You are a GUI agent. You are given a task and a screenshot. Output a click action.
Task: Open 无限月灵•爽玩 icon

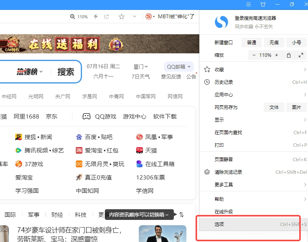[79, 164]
